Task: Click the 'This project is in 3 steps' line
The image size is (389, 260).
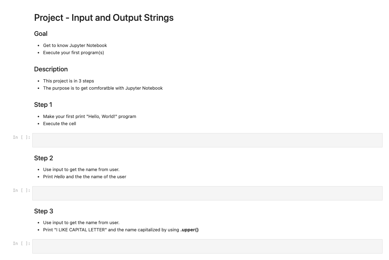Action: (x=68, y=81)
